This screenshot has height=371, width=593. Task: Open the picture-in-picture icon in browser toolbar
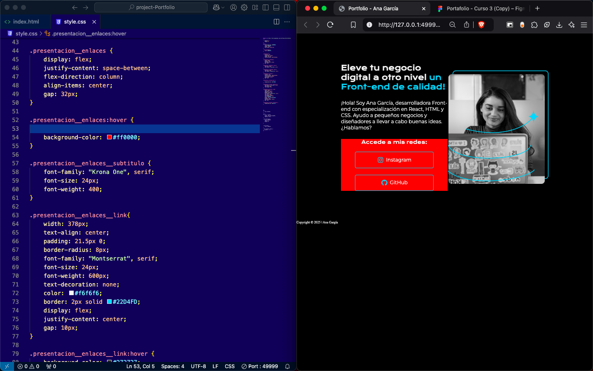pos(510,25)
